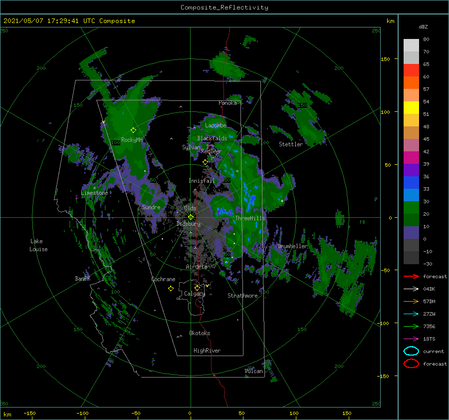
Task: Click the -150 tick on bottom axis
Action: click(29, 413)
